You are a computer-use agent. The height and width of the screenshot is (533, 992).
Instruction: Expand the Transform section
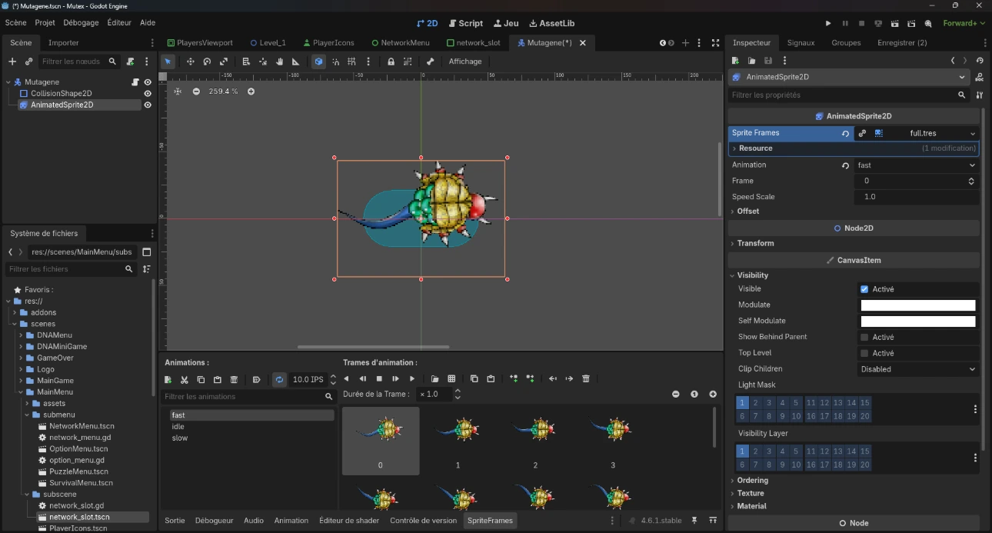point(755,243)
